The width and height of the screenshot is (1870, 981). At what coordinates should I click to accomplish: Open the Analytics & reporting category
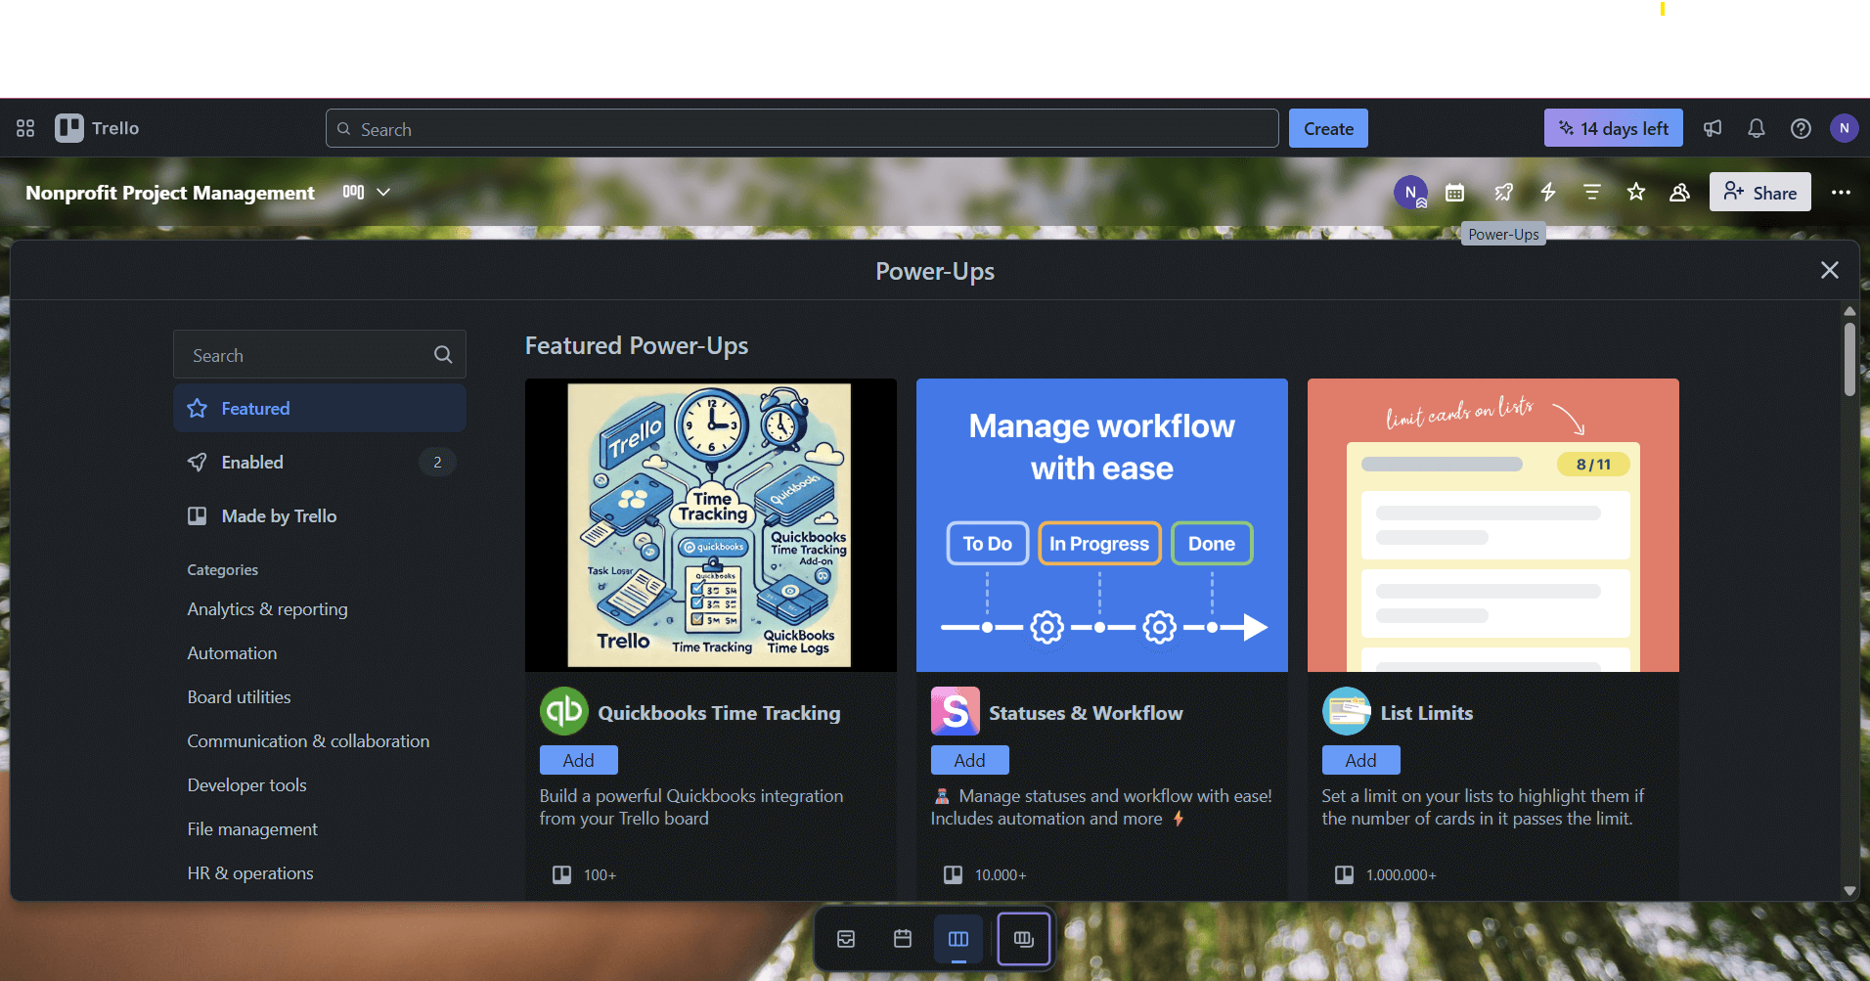(x=267, y=608)
